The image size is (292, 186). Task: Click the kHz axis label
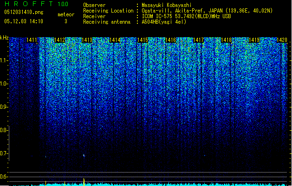4,38
